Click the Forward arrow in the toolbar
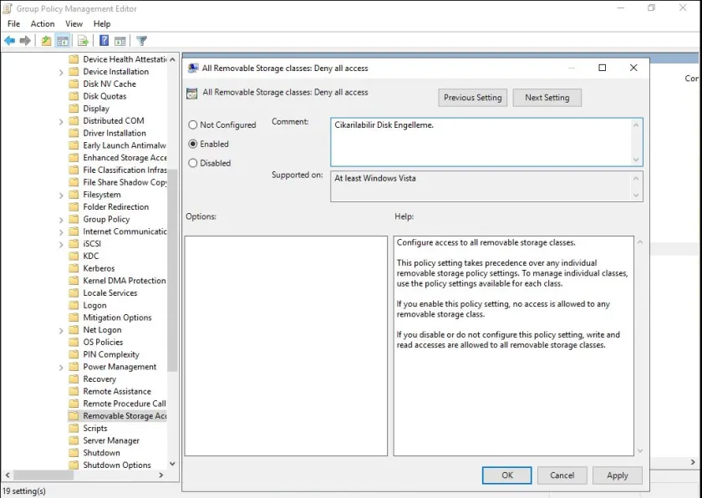702x498 pixels. [x=25, y=40]
